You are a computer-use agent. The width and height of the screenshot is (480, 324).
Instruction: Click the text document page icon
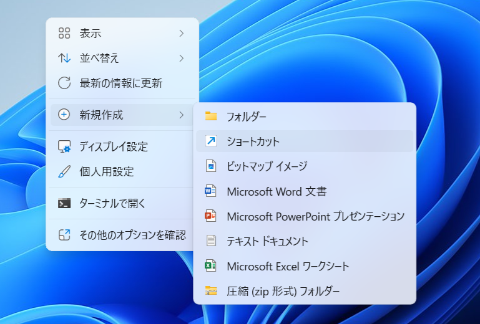click(211, 241)
